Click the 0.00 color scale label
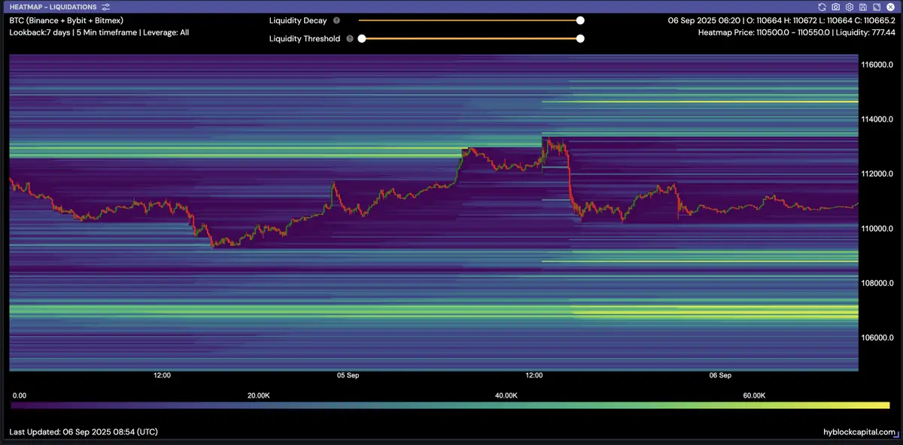 click(x=20, y=395)
